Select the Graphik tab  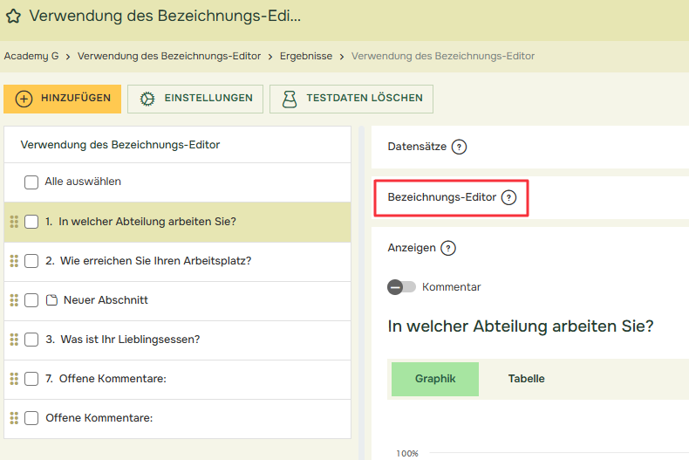pyautogui.click(x=435, y=379)
